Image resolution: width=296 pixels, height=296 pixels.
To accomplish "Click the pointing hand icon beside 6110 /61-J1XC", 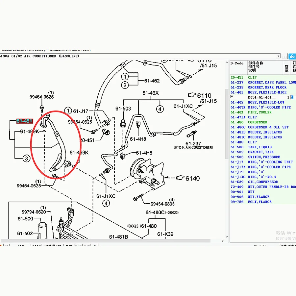I will (x=192, y=95).
